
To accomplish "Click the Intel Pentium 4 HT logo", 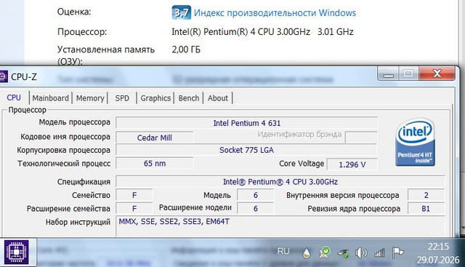I will (x=415, y=142).
